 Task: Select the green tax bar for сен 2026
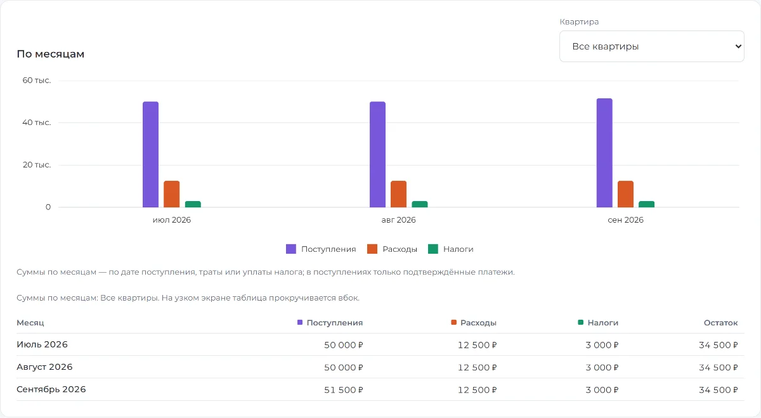(647, 204)
